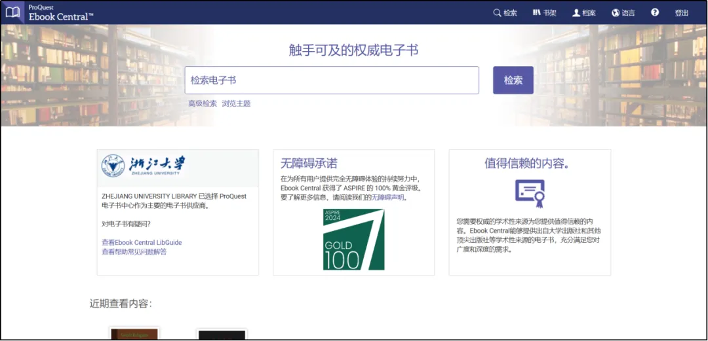Open the black recent book cover thumbnail

click(x=222, y=334)
